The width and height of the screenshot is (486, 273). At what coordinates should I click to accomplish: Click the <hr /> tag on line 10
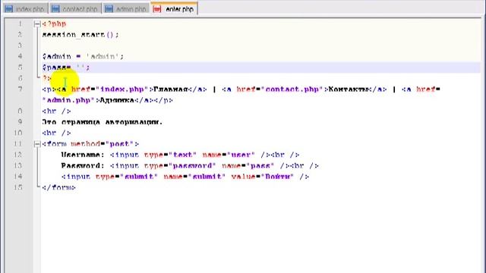coord(56,133)
